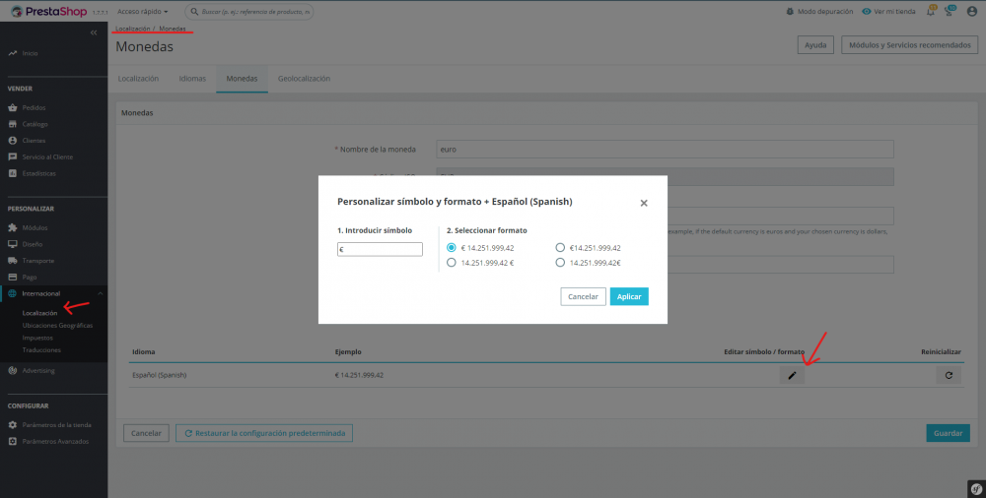Viewport: 986px width, 498px height.
Task: Open the trophy icon in header
Action: tap(950, 11)
